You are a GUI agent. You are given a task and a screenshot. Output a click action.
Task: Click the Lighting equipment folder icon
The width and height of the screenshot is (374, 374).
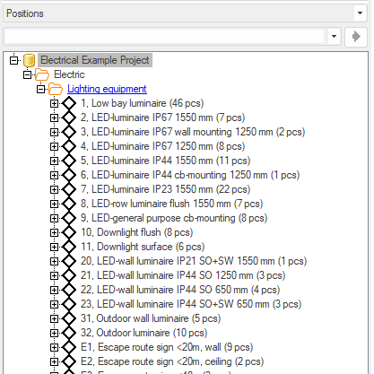pos(56,89)
